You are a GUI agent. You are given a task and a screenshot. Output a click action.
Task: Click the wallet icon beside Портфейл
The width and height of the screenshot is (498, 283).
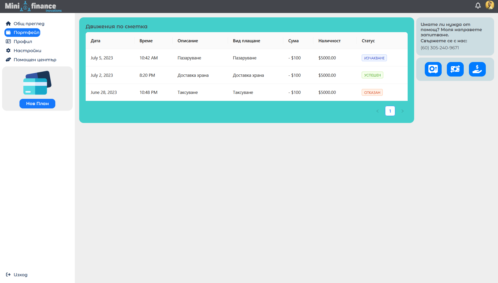(8, 32)
